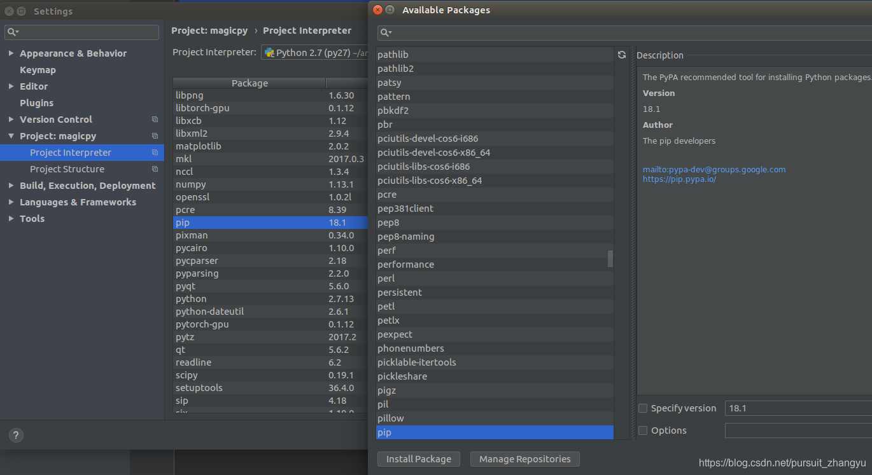Click the Python icon in interpreter dropdown
The width and height of the screenshot is (872, 475).
pyautogui.click(x=270, y=53)
